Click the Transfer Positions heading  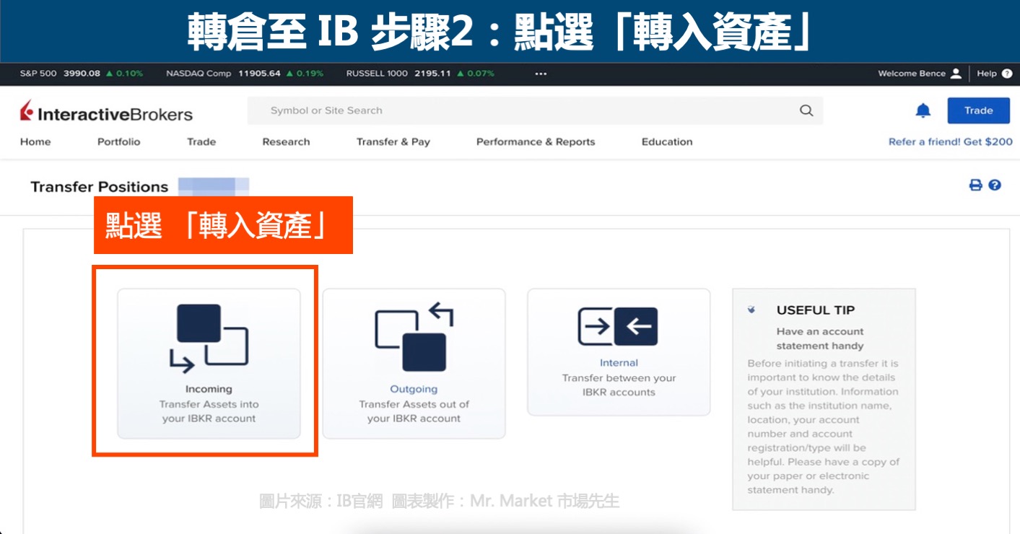tap(100, 187)
